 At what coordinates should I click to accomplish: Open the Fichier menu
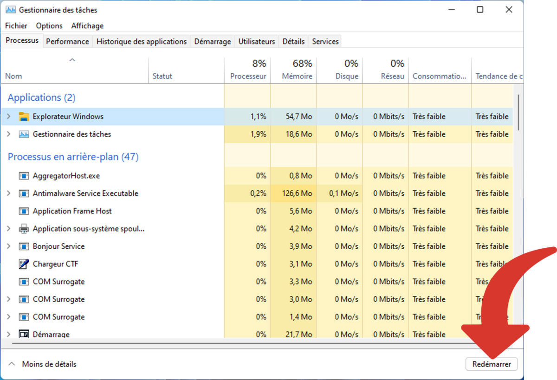pos(16,26)
